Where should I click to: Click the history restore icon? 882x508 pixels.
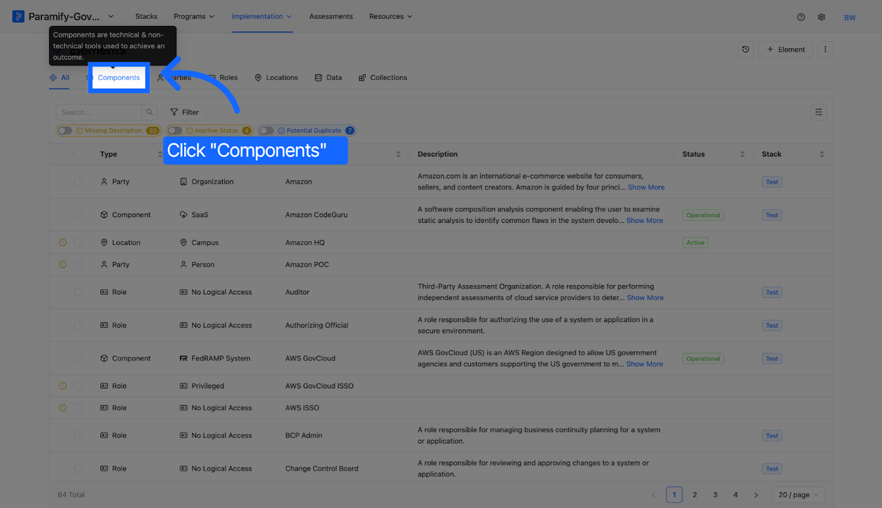[x=745, y=50]
